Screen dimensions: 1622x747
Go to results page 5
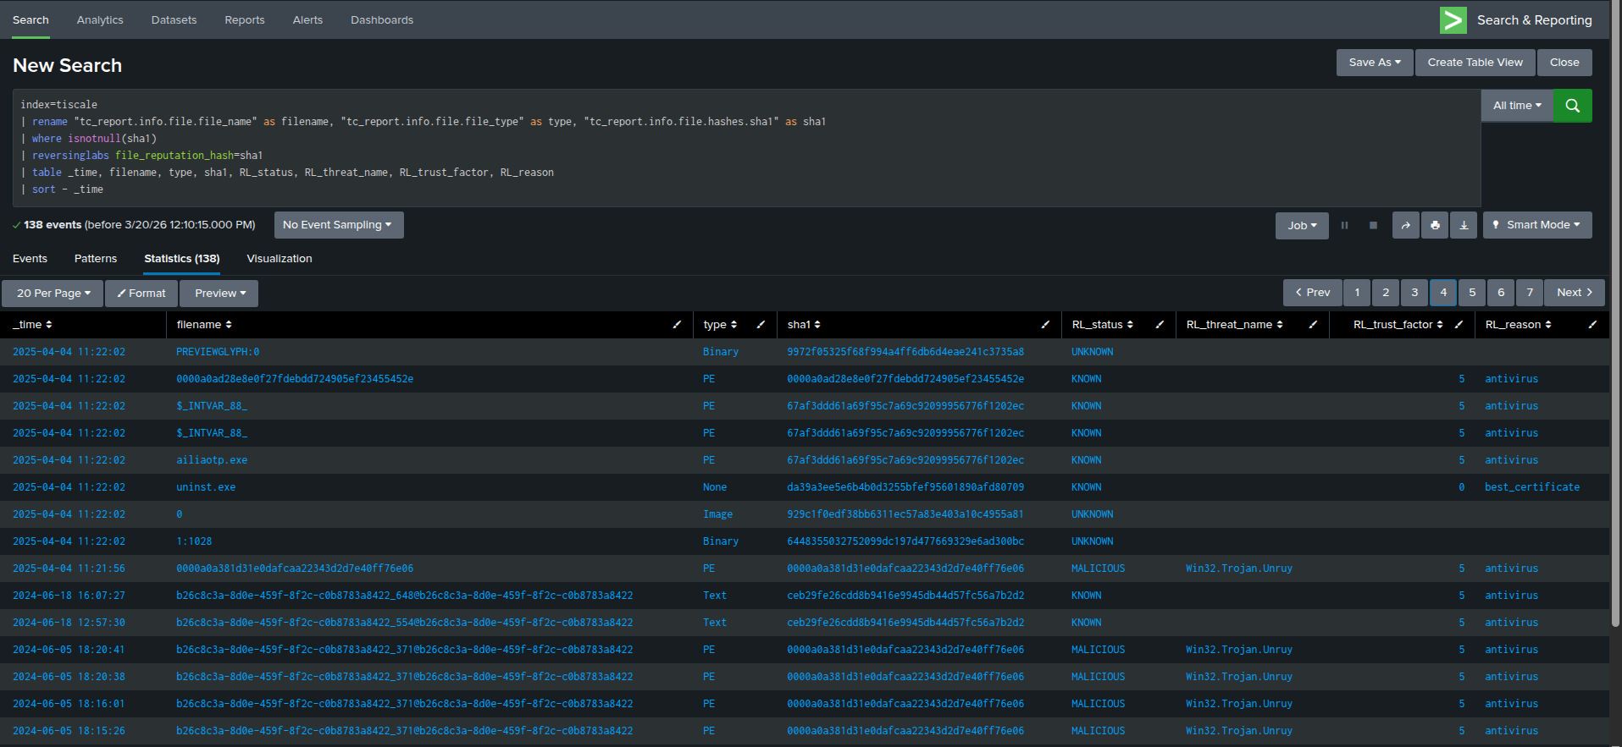coord(1472,293)
